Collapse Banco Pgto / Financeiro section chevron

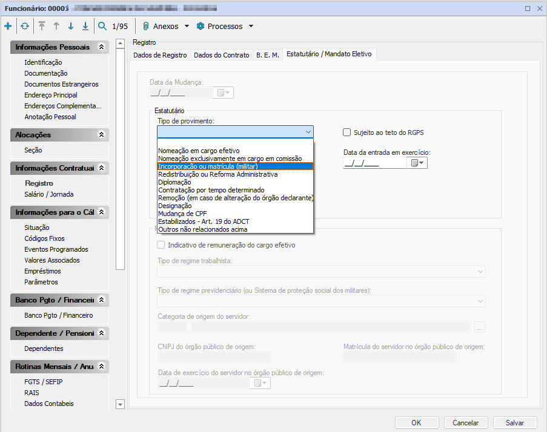tap(102, 299)
